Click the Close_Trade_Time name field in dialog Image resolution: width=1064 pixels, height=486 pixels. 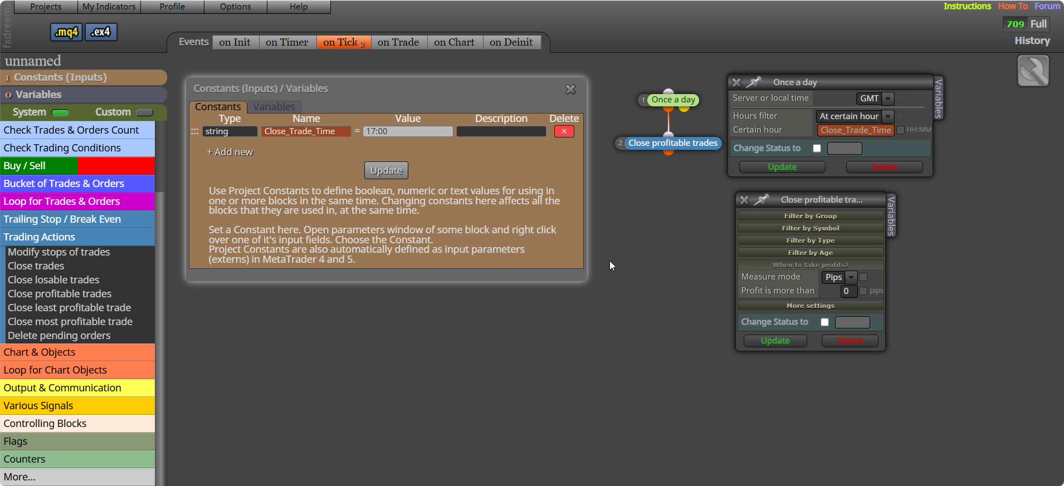[306, 131]
